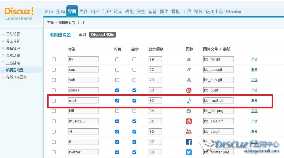Open 表态动作 in the sidebar
The height and width of the screenshot is (158, 284).
13,56
